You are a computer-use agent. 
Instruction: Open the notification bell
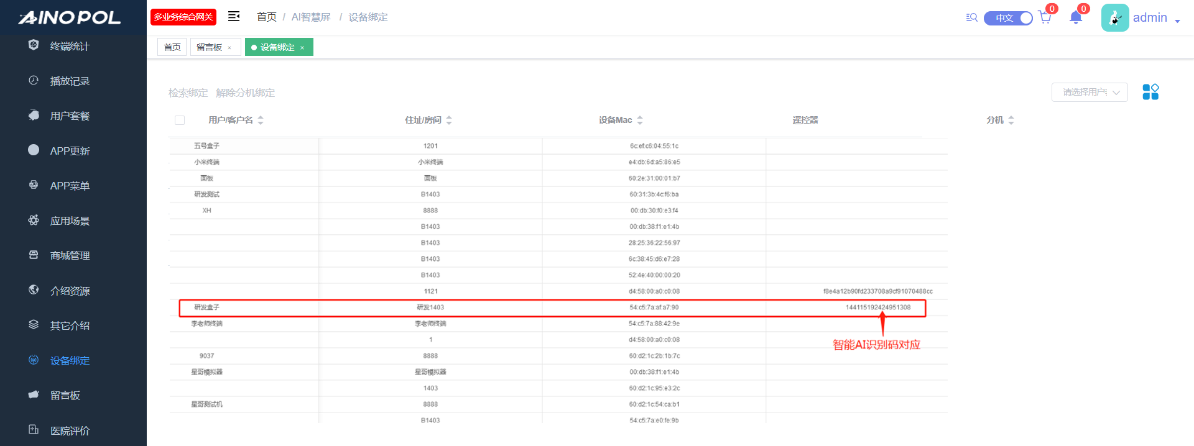(x=1076, y=17)
